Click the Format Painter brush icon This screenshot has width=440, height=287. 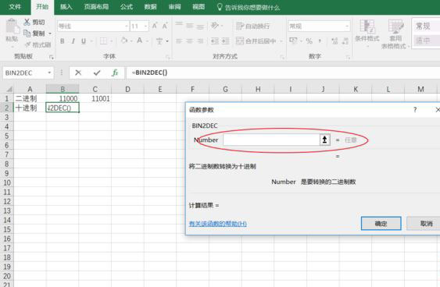click(x=28, y=44)
